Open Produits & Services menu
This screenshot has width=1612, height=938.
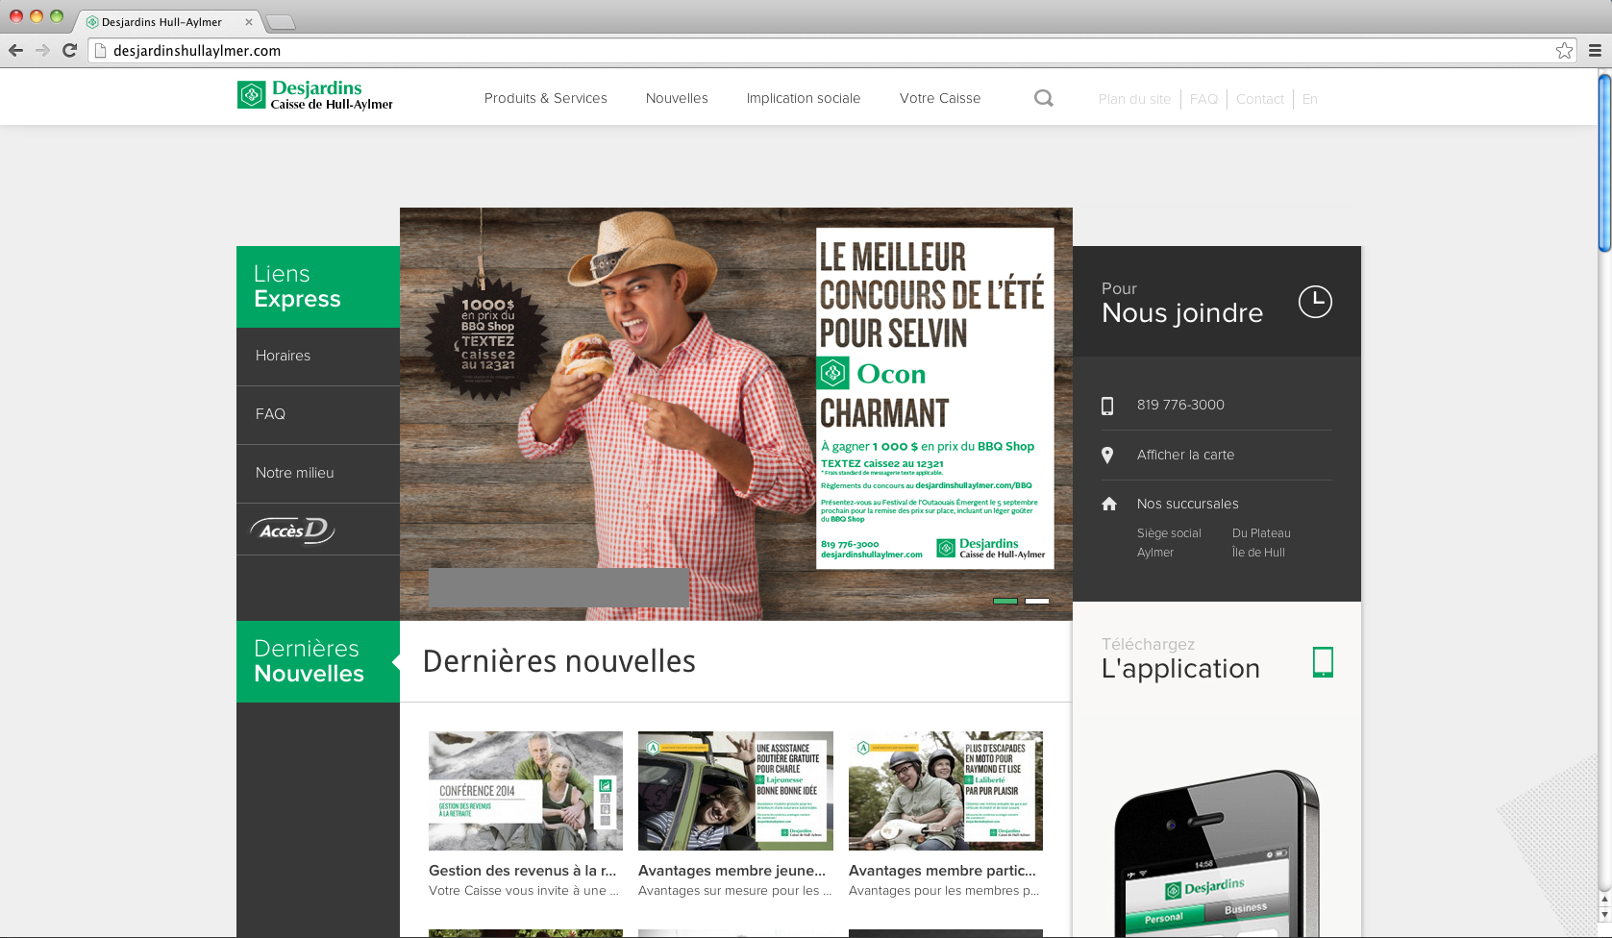pyautogui.click(x=546, y=98)
